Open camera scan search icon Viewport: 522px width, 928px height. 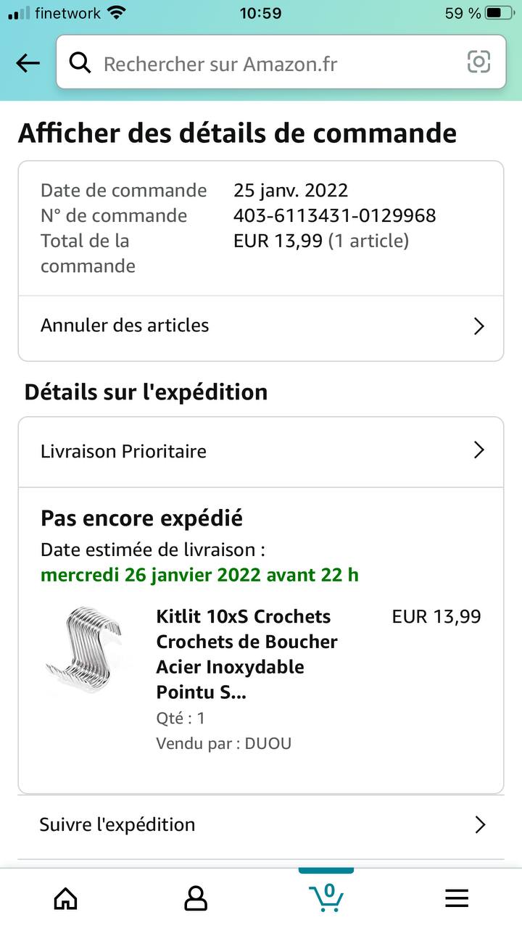click(478, 62)
